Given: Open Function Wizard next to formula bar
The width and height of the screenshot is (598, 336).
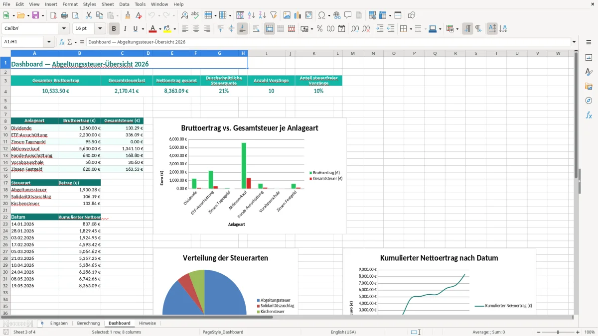Looking at the screenshot, I should [62, 42].
